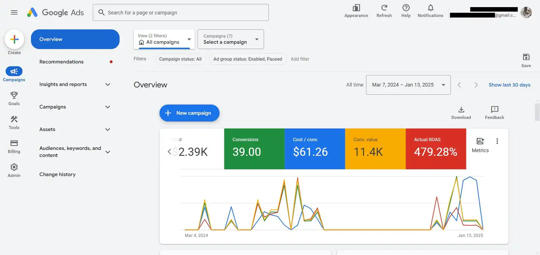Open Billing card icon in sidebar
The height and width of the screenshot is (255, 540).
(14, 143)
